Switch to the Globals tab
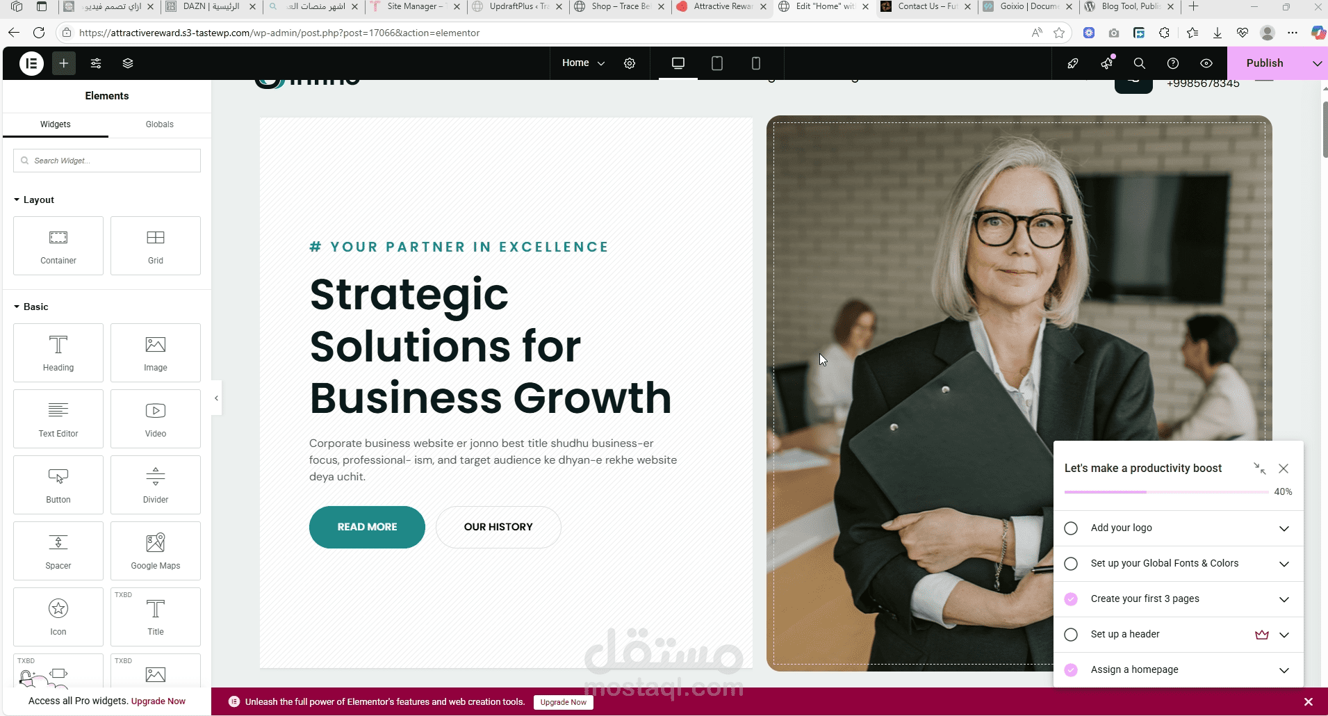The image size is (1328, 716). coord(160,124)
